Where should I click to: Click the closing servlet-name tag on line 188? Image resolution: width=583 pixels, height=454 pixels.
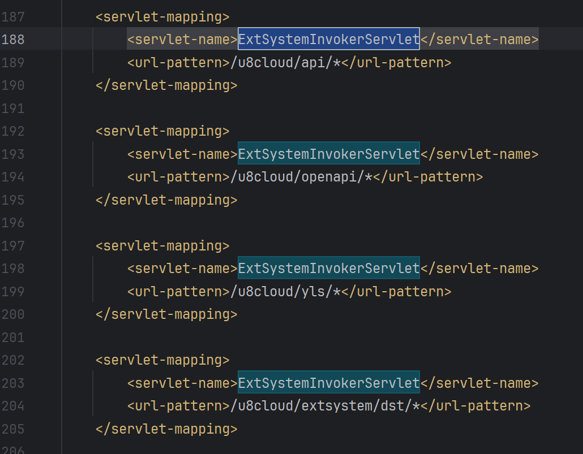479,40
